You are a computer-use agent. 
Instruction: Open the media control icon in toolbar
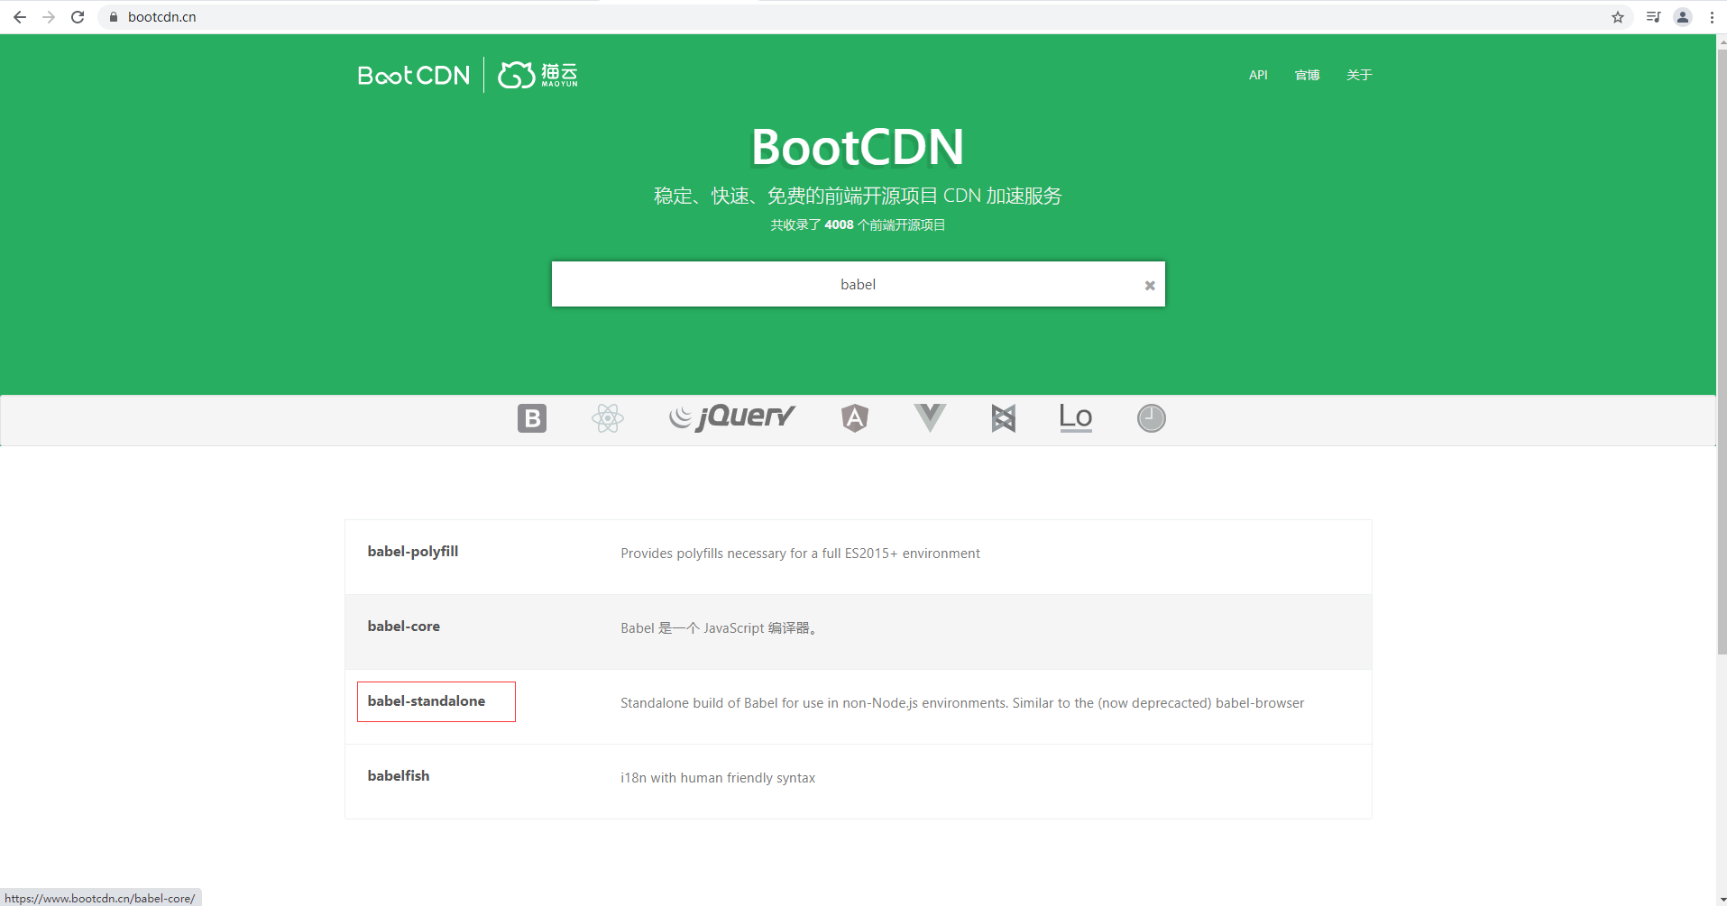(1653, 17)
